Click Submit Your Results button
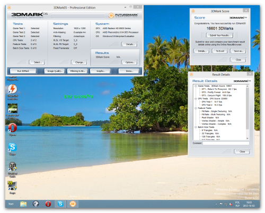Screen dimensions: 265x213 [220, 35]
